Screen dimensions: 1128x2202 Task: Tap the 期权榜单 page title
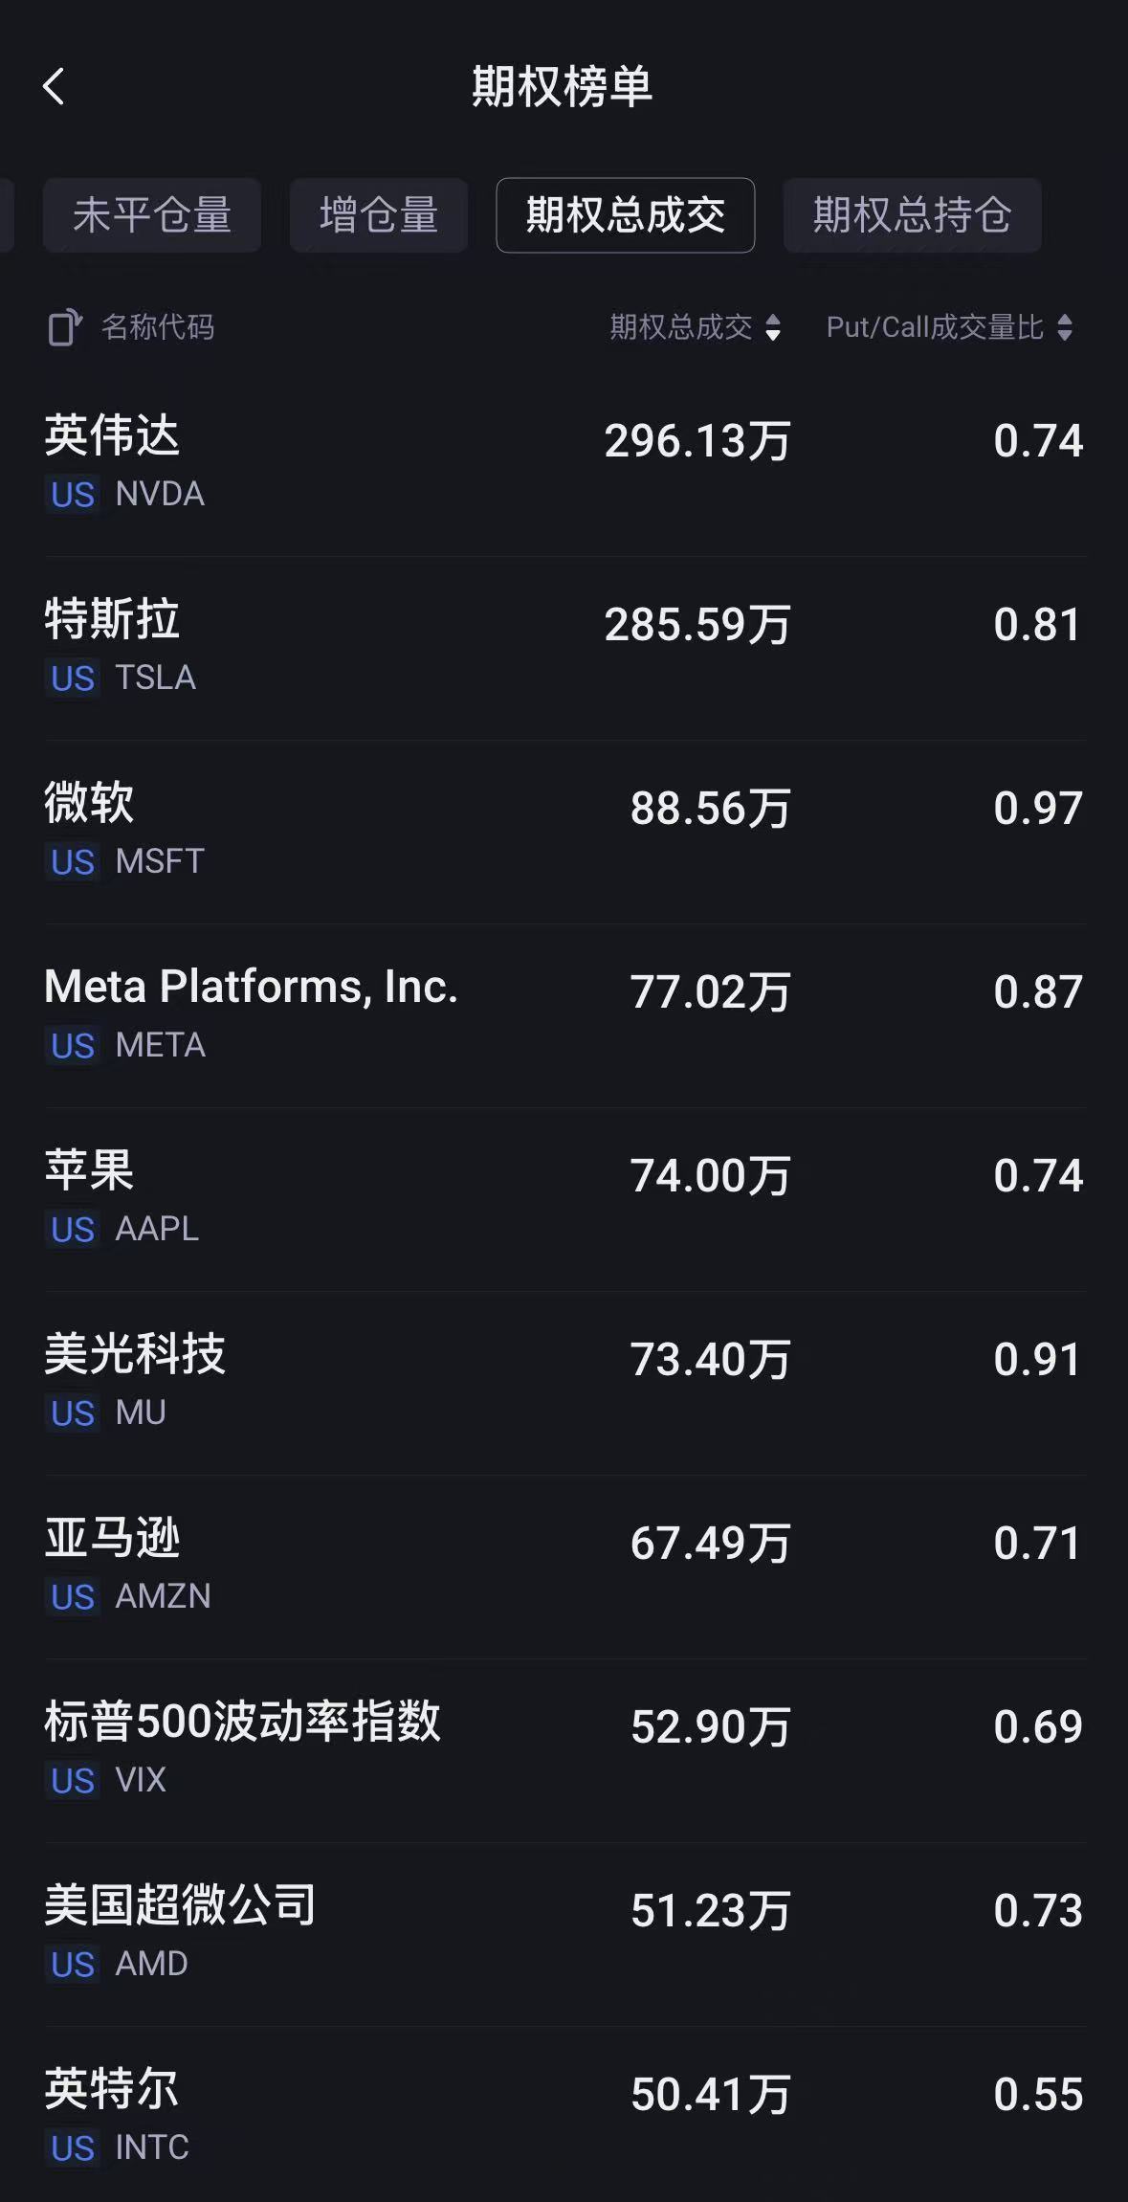(x=563, y=86)
